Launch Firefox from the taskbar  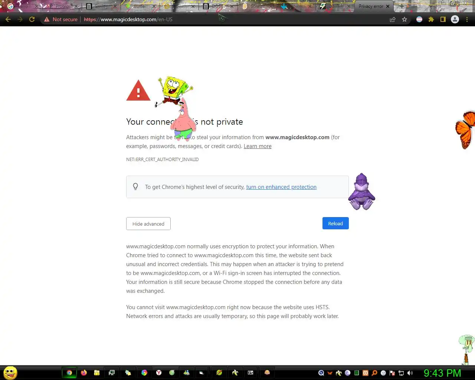tap(84, 373)
